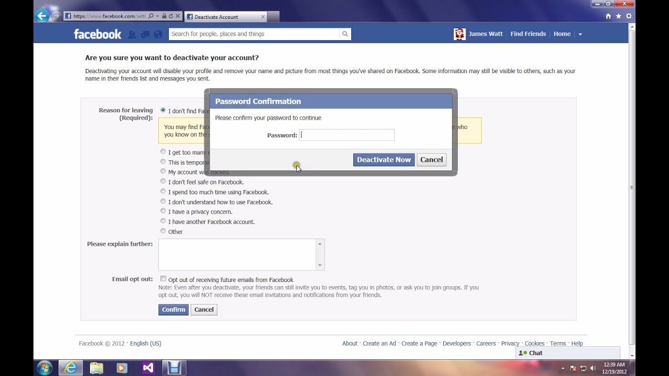Viewport: 669px width, 376px height.
Task: Click the address bar search magnifier icon
Action: [x=151, y=16]
